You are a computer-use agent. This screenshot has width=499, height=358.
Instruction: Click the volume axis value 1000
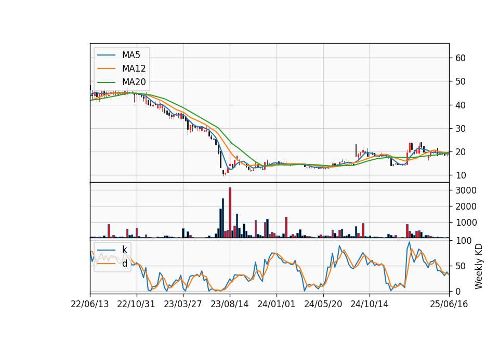pos(466,223)
